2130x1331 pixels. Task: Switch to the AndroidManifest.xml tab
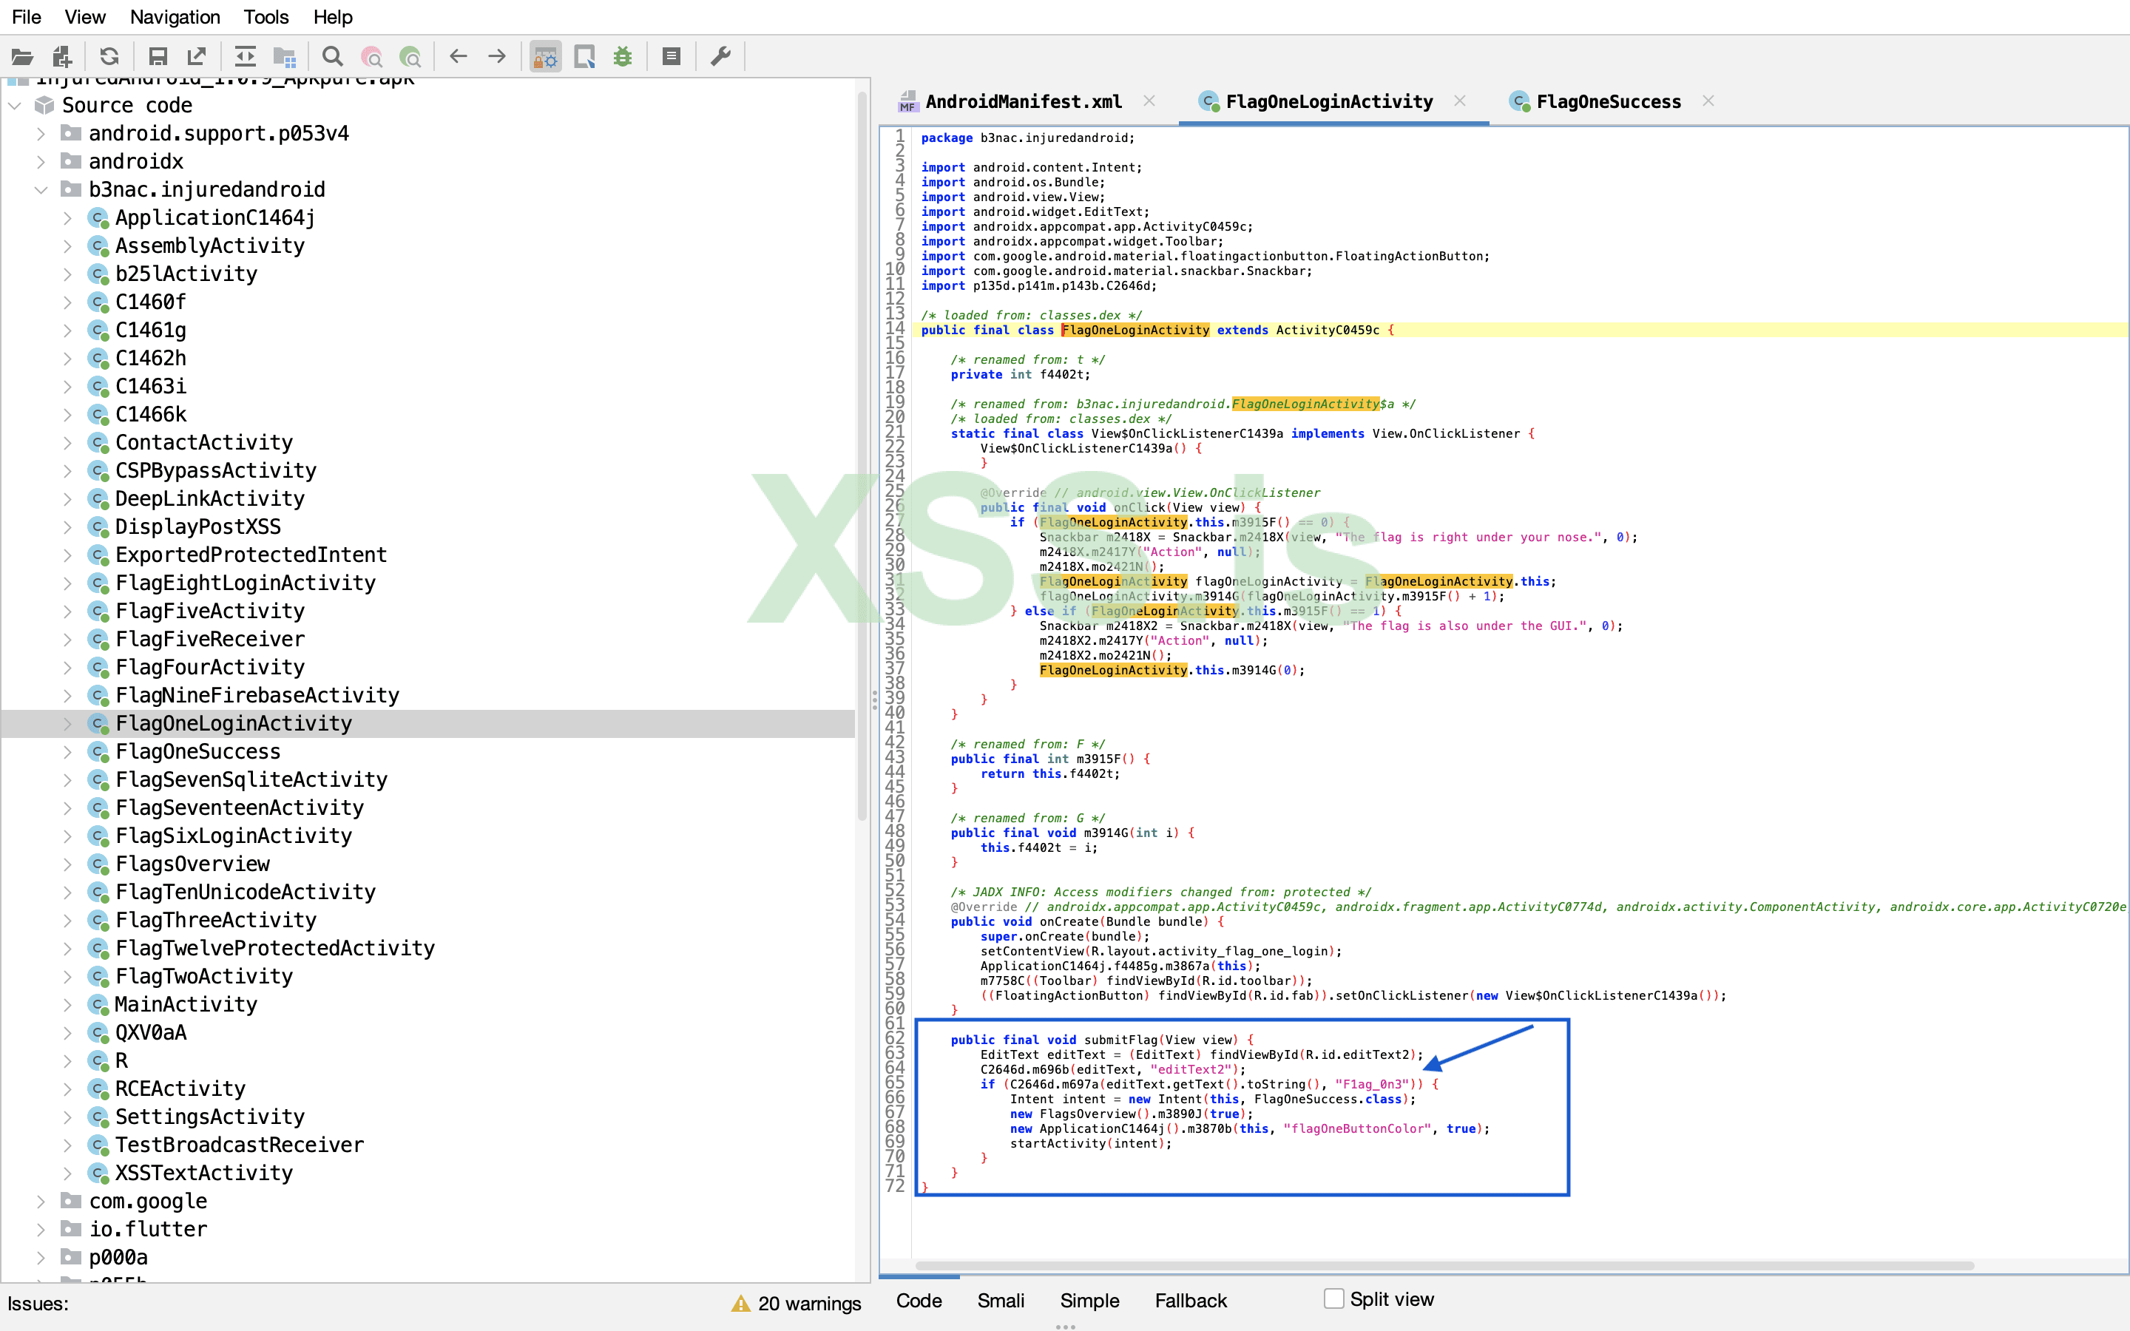coord(1023,102)
